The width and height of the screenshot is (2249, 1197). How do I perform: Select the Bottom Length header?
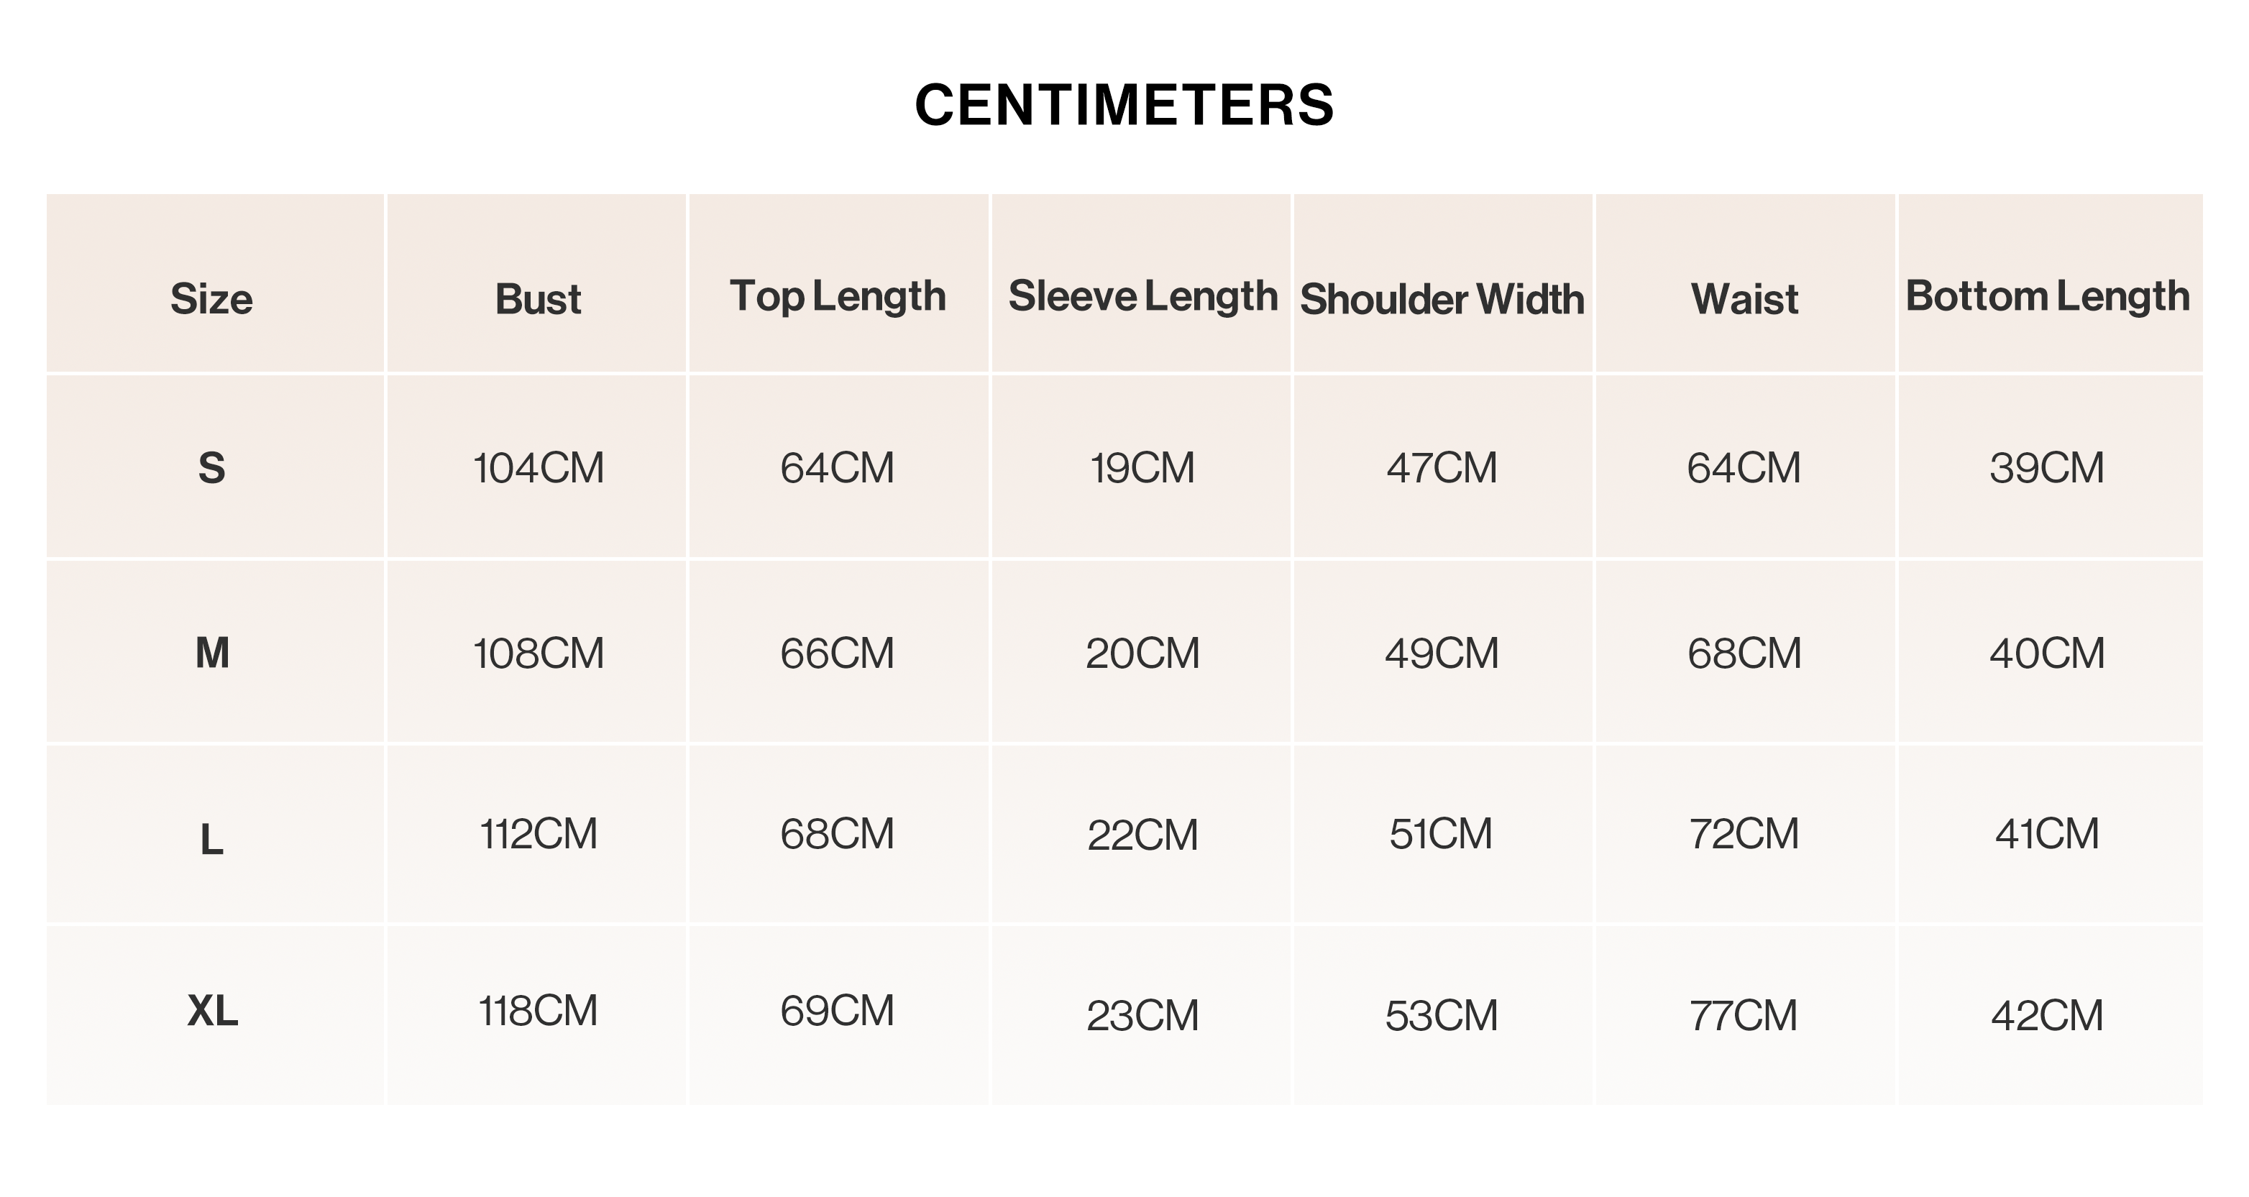(x=2048, y=297)
